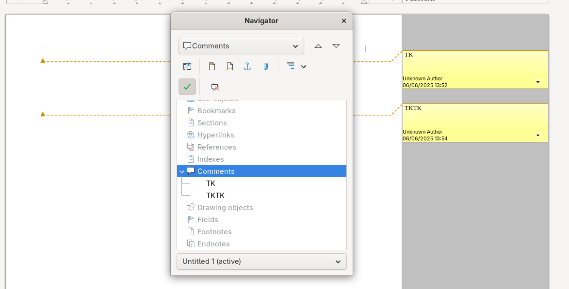Open the Navigate By Comments dropdown
The height and width of the screenshot is (289, 569).
(241, 46)
